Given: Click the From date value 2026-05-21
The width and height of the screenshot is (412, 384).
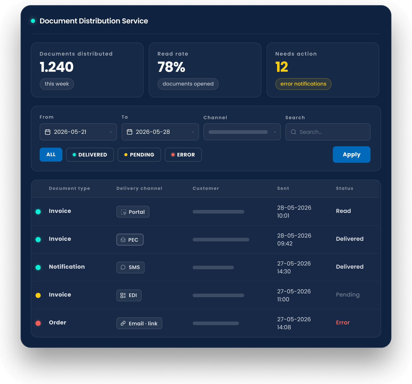Looking at the screenshot, I should 70,132.
